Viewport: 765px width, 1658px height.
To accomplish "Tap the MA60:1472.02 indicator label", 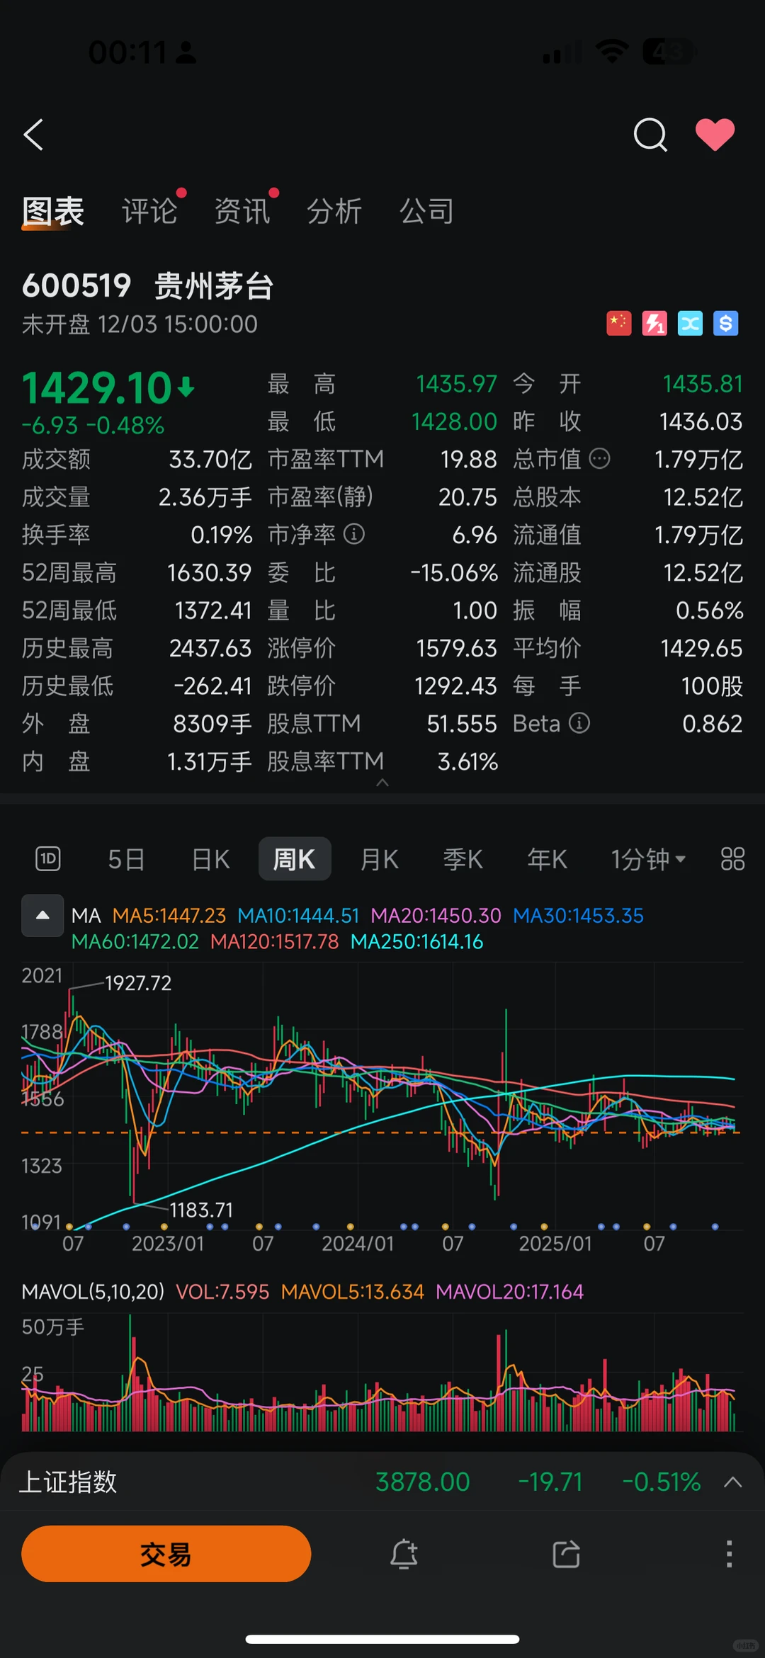I will tap(135, 942).
